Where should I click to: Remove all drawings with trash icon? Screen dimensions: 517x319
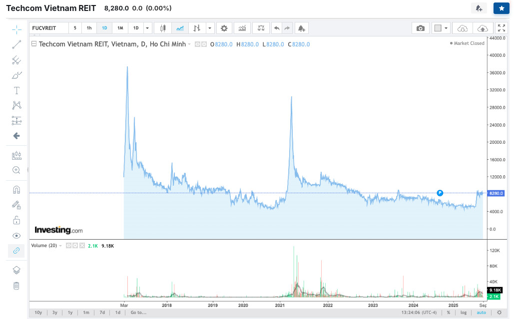coord(16,286)
